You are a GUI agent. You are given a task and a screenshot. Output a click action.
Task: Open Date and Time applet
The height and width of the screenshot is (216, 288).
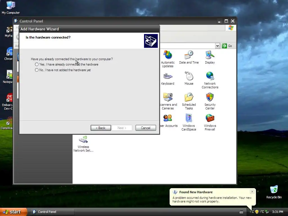tap(189, 57)
